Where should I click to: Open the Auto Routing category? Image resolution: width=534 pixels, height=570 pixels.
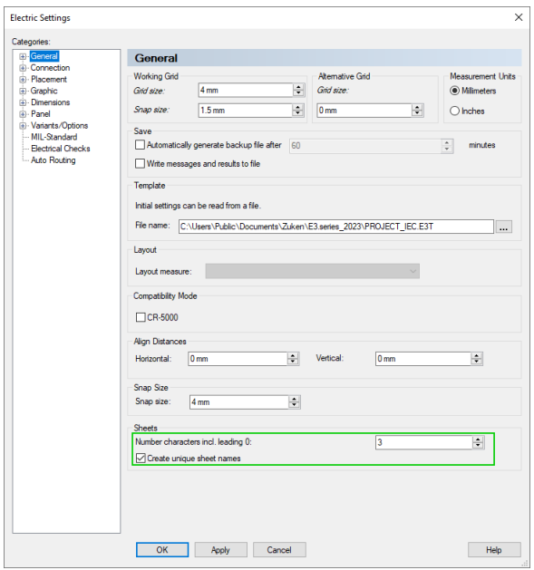point(53,160)
